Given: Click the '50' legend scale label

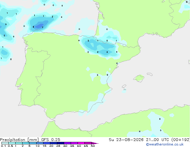Looking at the screenshot, I should click(93, 146).
